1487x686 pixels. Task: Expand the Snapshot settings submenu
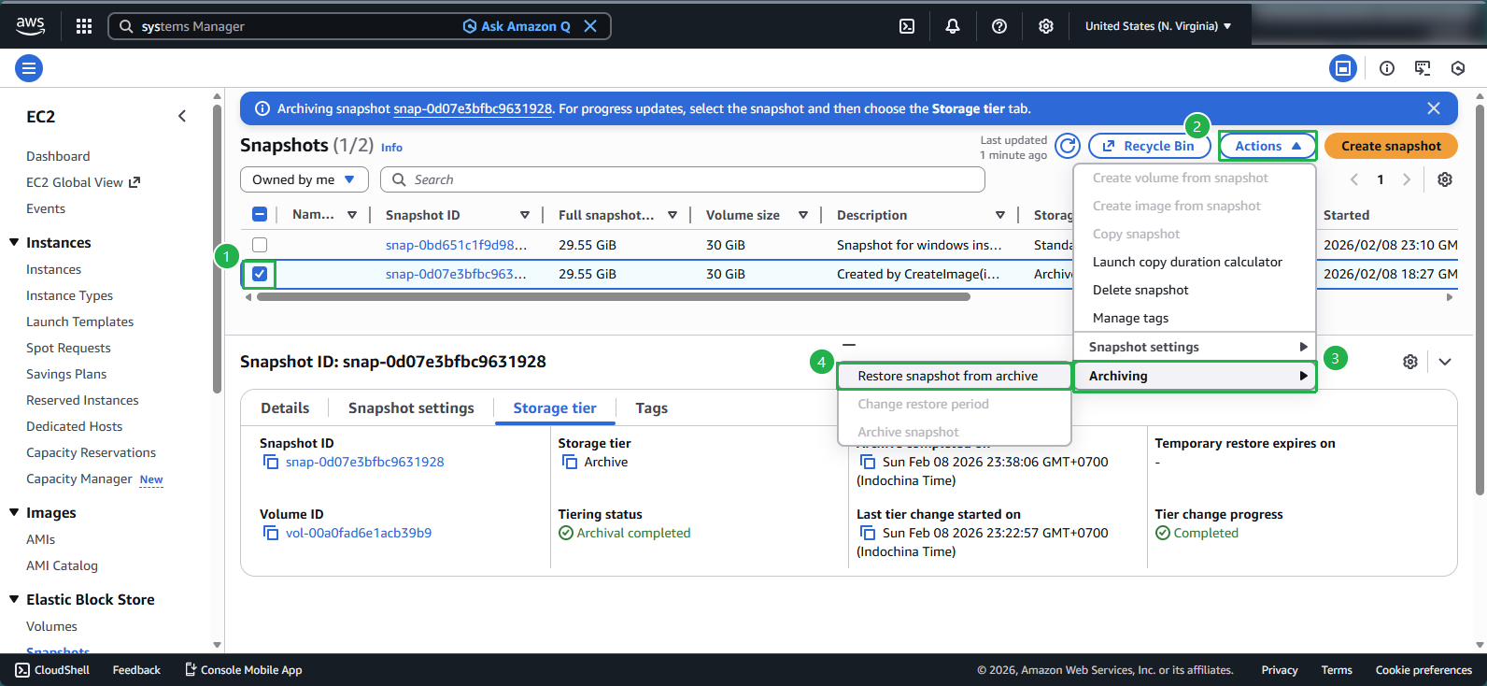[1195, 347]
